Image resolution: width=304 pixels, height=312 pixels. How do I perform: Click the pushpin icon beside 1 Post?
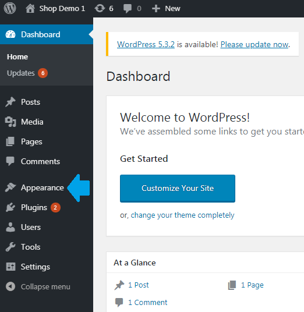click(x=119, y=285)
